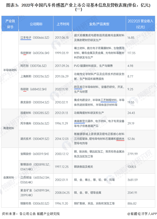Select the 产业链环节 column header
The width and height of the screenshot is (157, 219).
pyautogui.click(x=10, y=24)
